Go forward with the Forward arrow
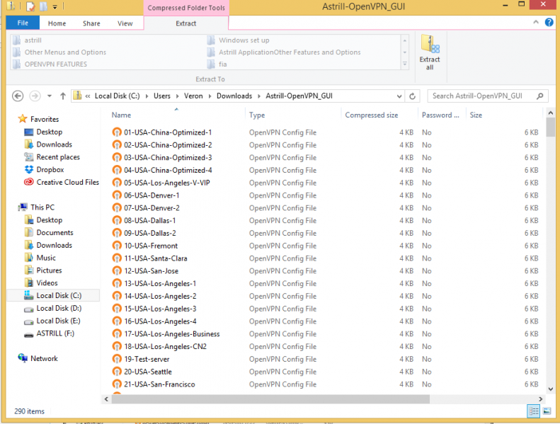Viewport: 560px width, 424px height. (x=35, y=96)
